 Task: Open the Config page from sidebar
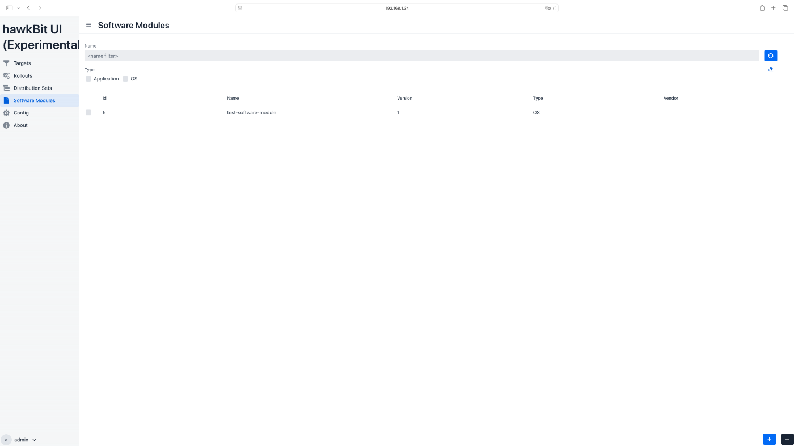(39, 113)
